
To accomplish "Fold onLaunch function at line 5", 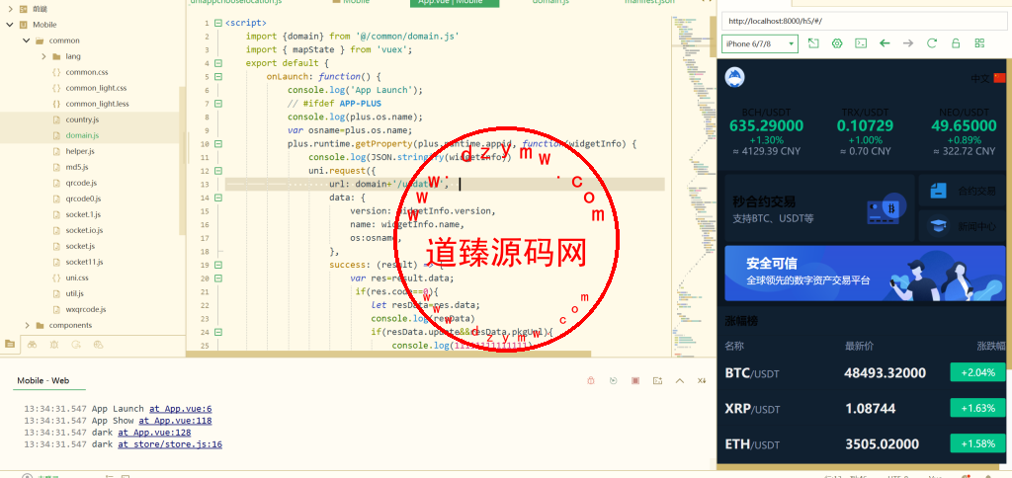I will tap(218, 77).
